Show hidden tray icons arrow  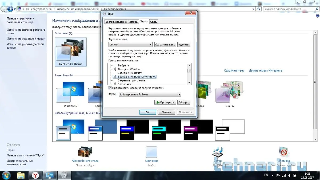272,175
